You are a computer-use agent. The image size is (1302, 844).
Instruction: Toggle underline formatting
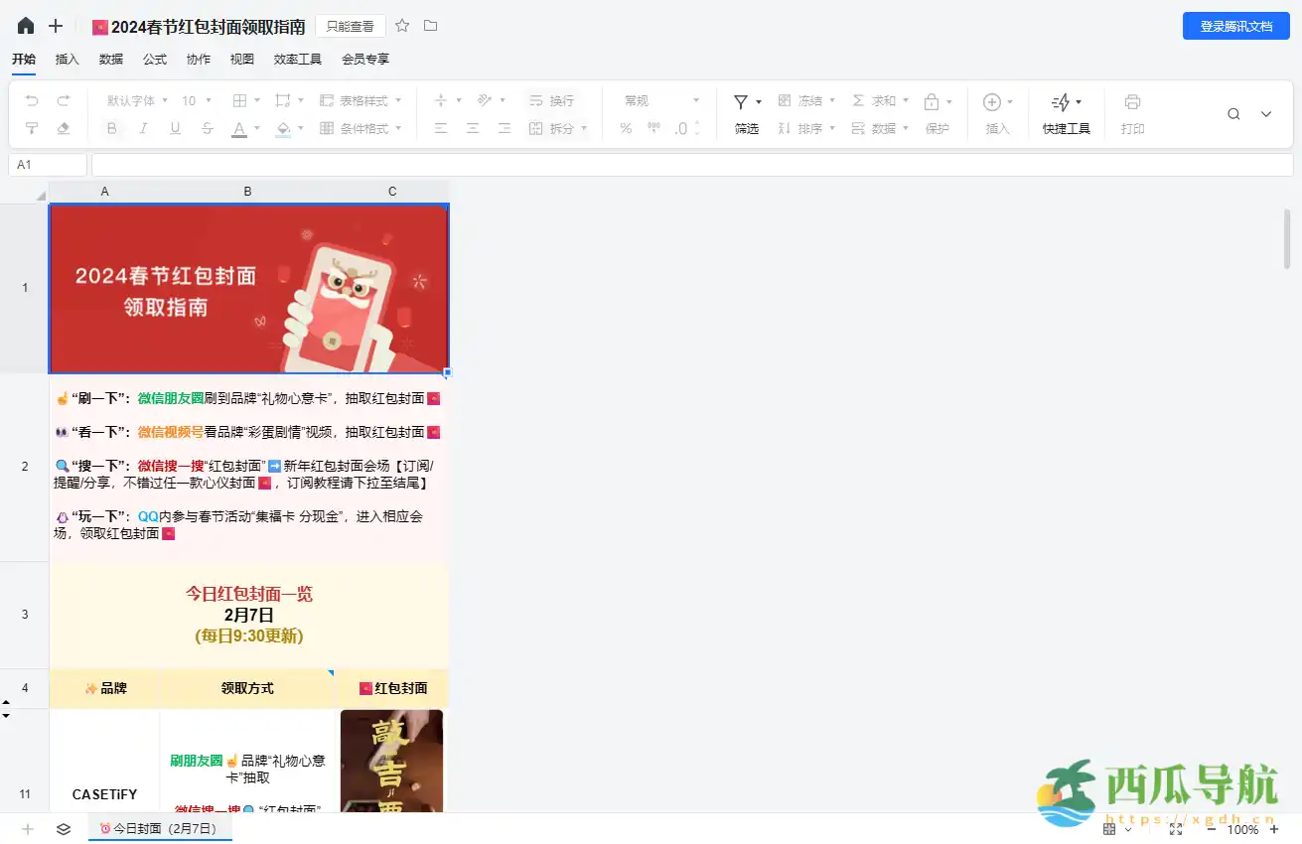pyautogui.click(x=175, y=127)
